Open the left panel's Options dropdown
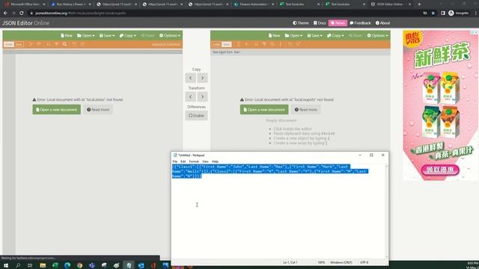The height and width of the screenshot is (269, 479). click(x=170, y=36)
